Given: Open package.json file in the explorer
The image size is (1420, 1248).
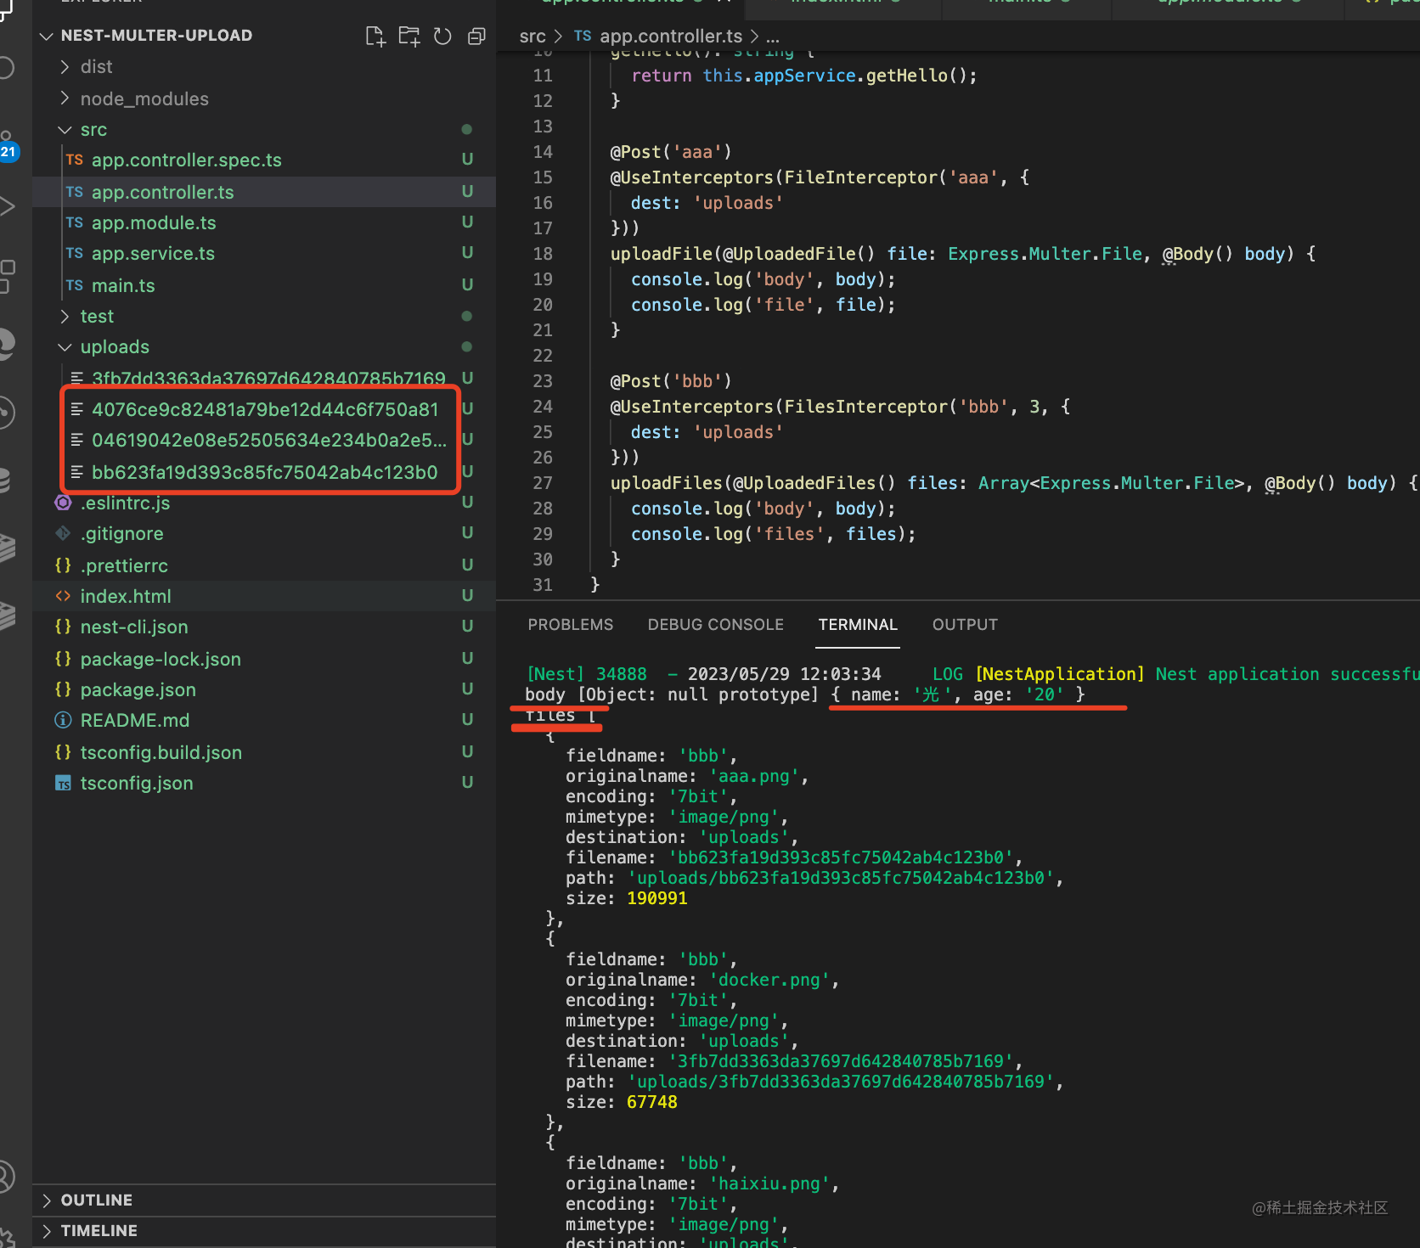Looking at the screenshot, I should pos(138,690).
